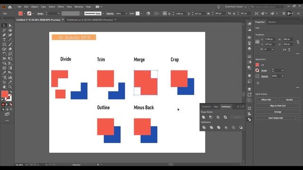Select Draw Normal mode
This screenshot has width=303, height=170.
[x=3, y=109]
